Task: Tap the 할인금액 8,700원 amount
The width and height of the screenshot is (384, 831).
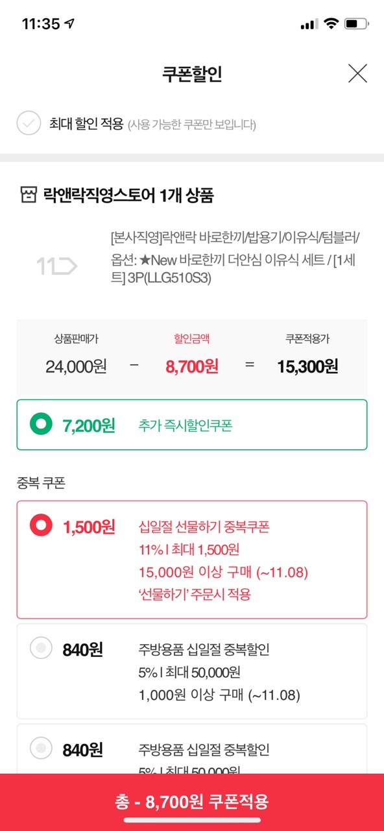Action: (192, 366)
